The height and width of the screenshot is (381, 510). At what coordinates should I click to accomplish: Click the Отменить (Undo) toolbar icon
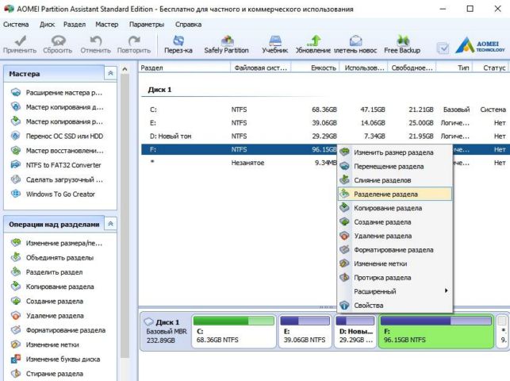coord(96,44)
